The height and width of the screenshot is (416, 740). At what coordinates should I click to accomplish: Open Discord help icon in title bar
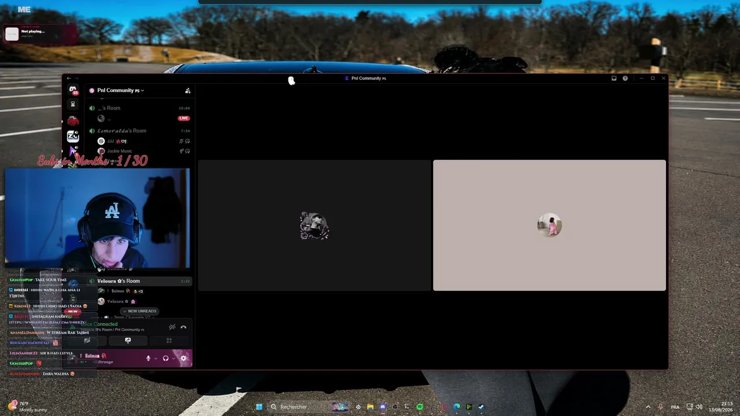click(x=625, y=78)
